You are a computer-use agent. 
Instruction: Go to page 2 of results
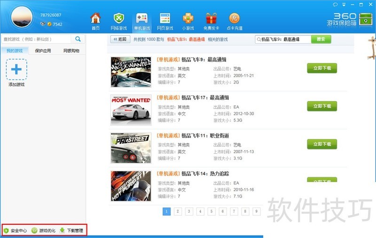click(x=178, y=211)
